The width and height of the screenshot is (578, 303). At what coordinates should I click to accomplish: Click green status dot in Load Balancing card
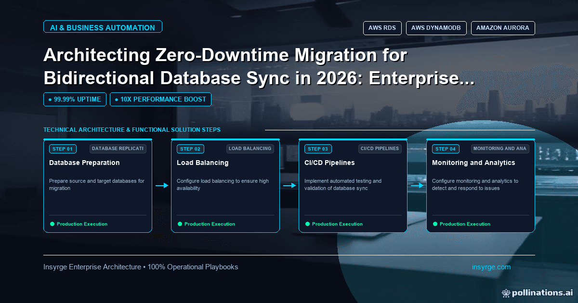click(180, 224)
